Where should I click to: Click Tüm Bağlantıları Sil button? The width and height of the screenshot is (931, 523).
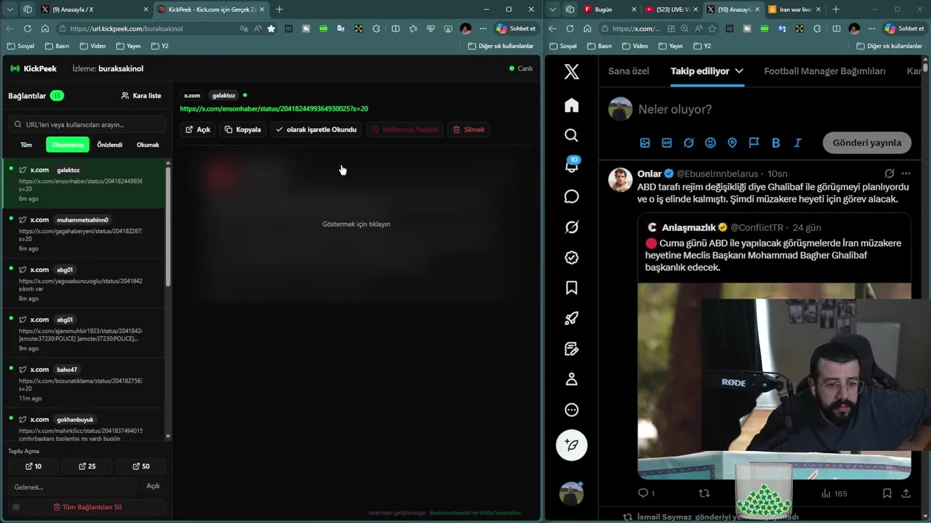click(x=87, y=507)
